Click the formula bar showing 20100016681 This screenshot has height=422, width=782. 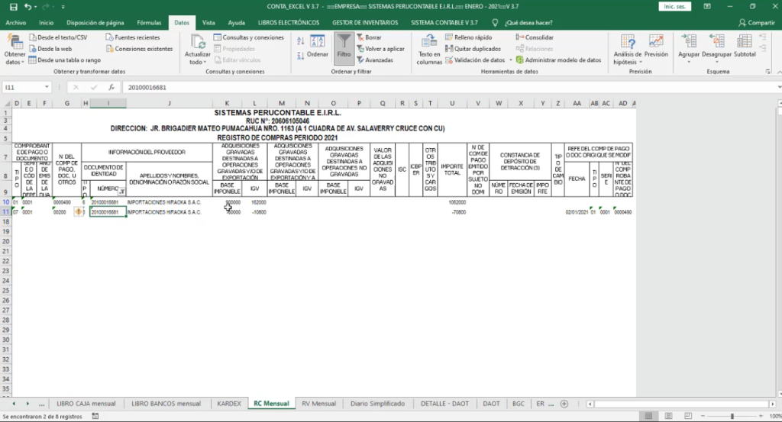tap(449, 87)
